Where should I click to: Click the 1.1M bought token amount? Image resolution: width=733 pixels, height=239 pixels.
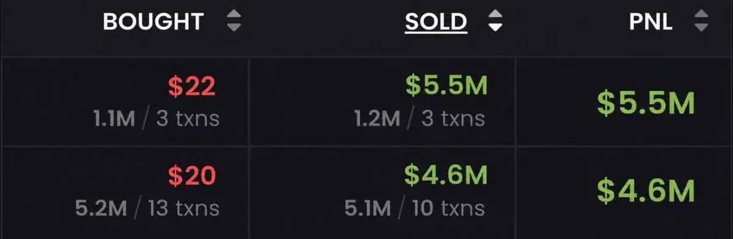coord(114,118)
